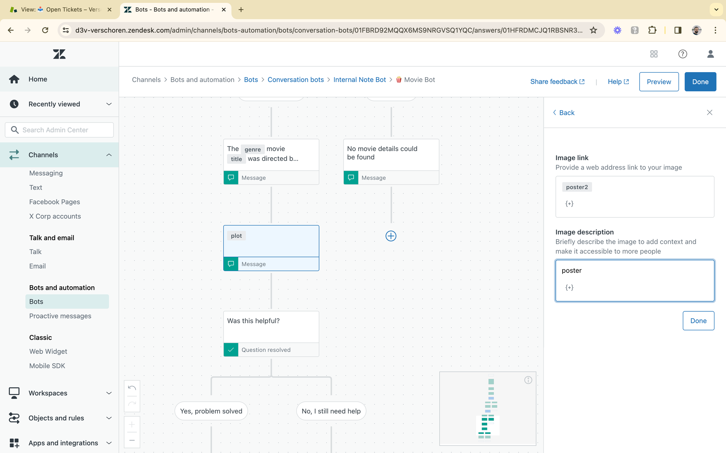Click the Search Admin Center field

[60, 130]
